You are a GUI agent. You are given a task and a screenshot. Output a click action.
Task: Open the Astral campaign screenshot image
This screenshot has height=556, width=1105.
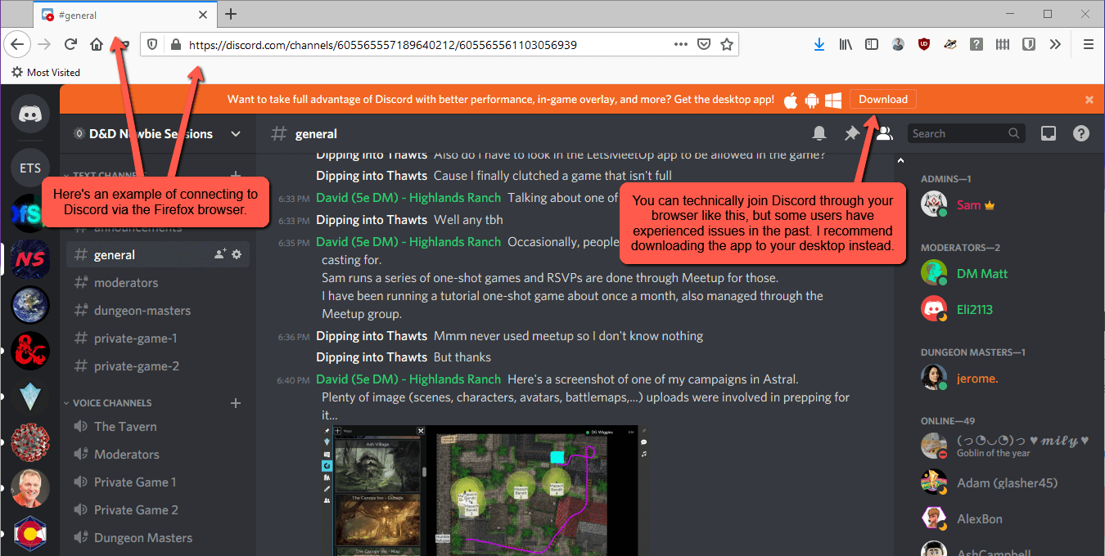point(485,491)
